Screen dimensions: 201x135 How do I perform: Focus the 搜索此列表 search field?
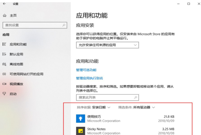point(108,97)
